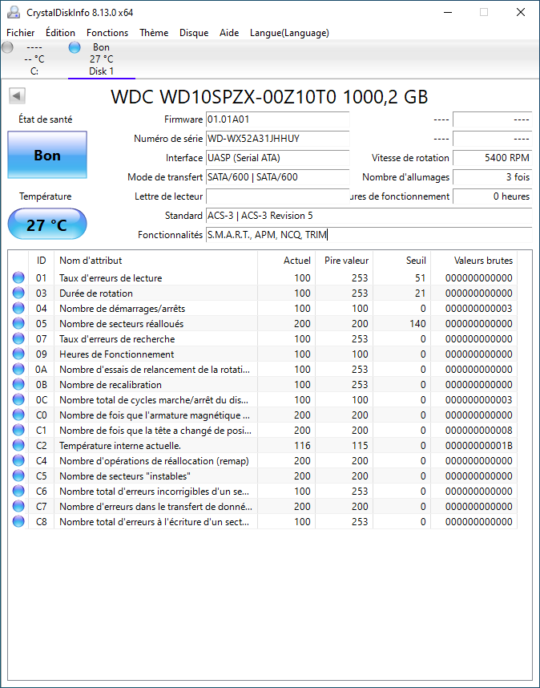The width and height of the screenshot is (540, 688).
Task: Click the status orb for attribute 07
Action: 18,338
